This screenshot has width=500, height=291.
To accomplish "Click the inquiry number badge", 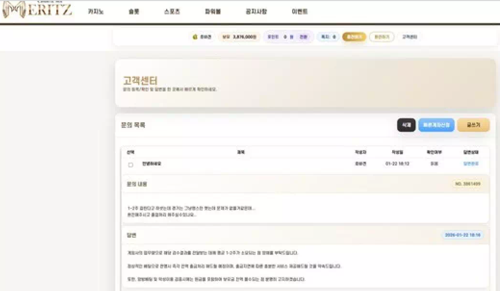I will (x=468, y=184).
